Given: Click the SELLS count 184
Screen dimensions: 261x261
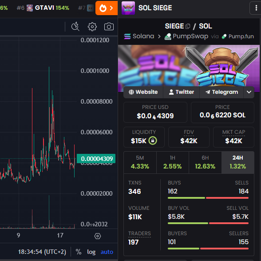Looking at the screenshot, I should pyautogui.click(x=244, y=191).
